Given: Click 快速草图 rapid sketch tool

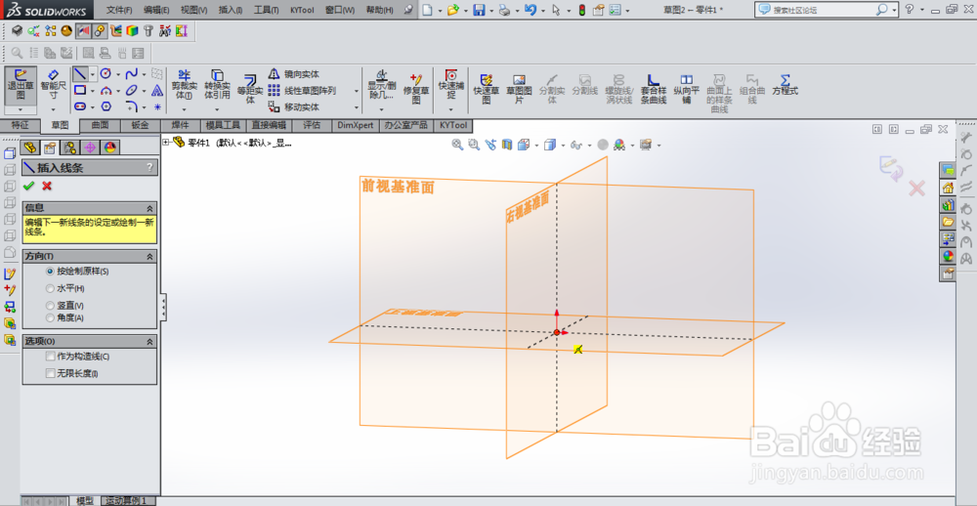Looking at the screenshot, I should [x=487, y=89].
